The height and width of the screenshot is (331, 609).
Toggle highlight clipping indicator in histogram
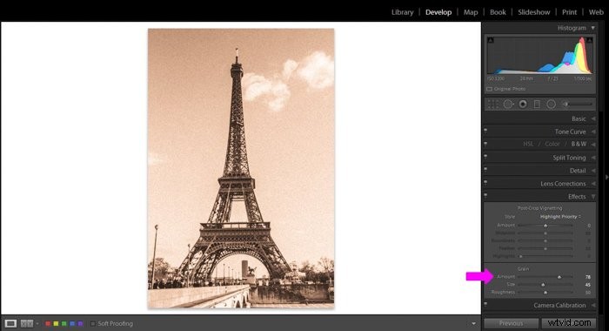[590, 40]
